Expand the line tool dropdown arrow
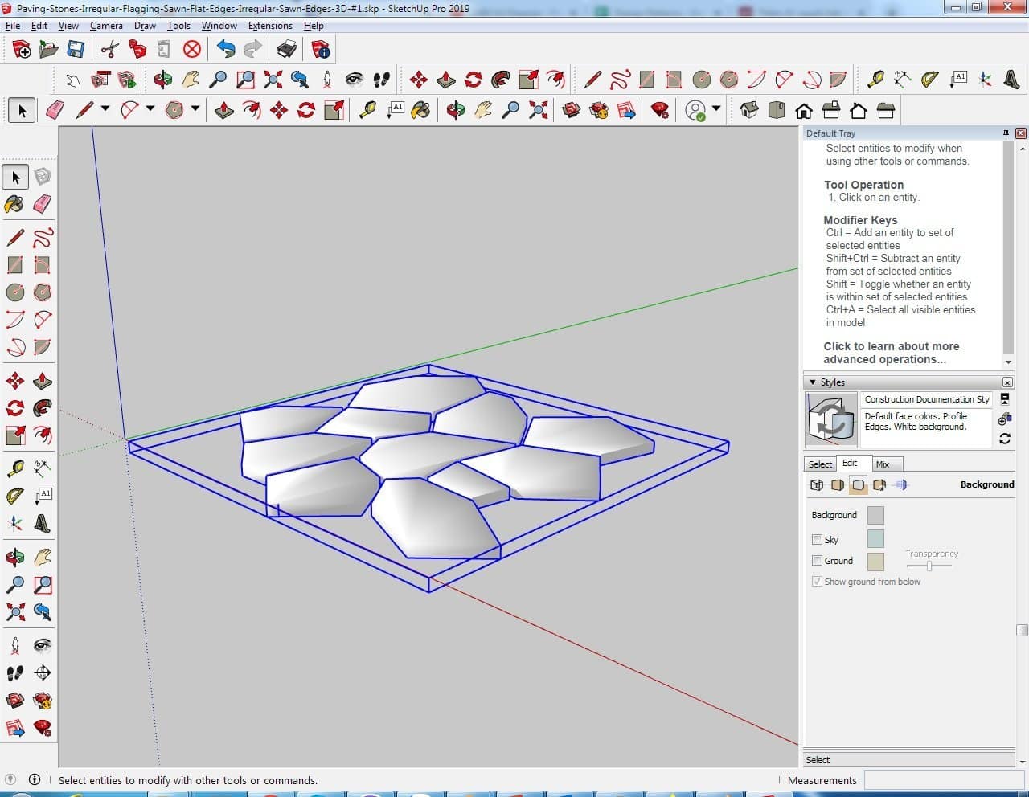 tap(105, 109)
